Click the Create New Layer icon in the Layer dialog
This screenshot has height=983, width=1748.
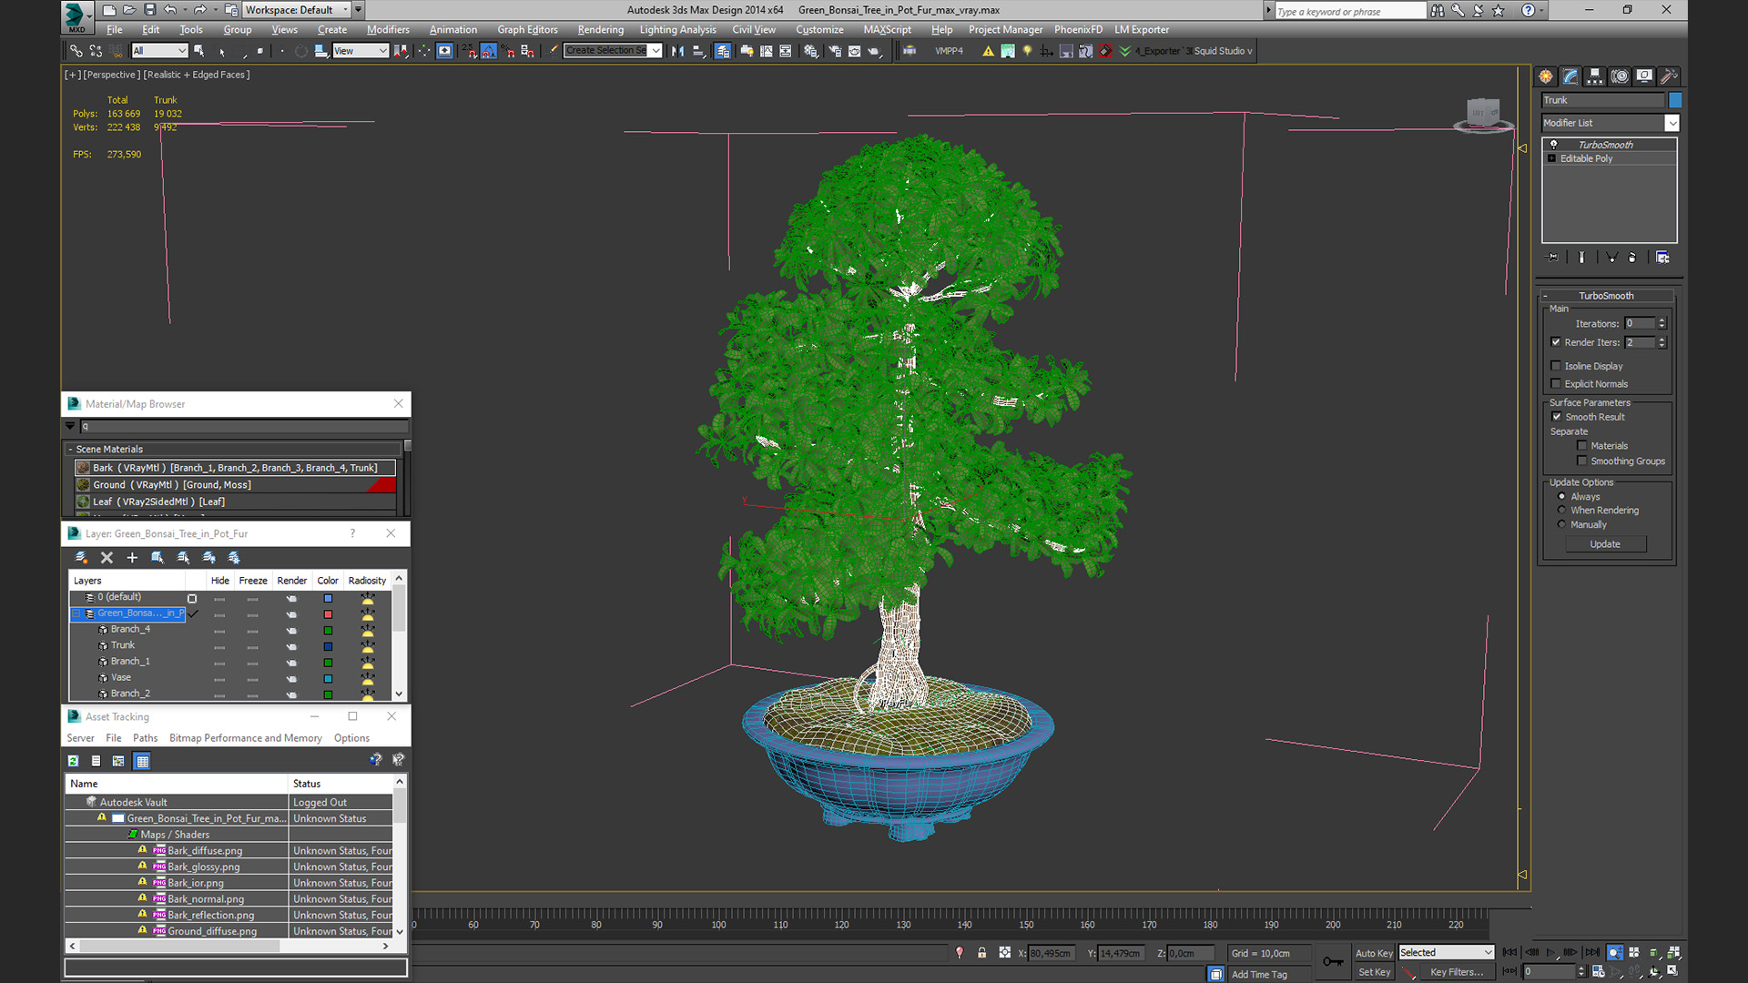coord(81,557)
